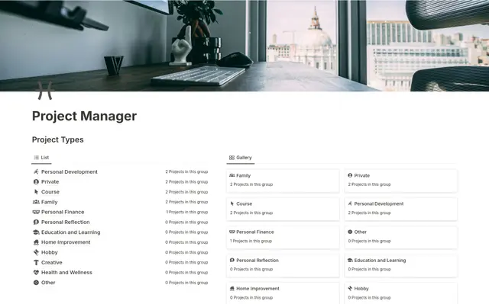Click the Personal Development running icon in list
This screenshot has height=304, width=489.
pyautogui.click(x=36, y=171)
